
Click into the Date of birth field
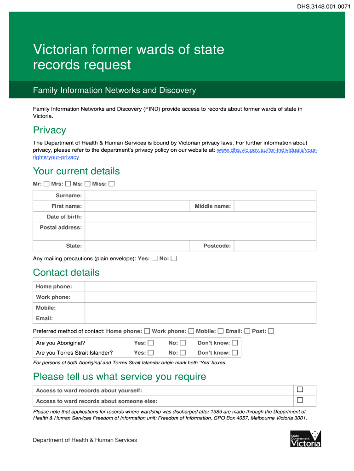(x=200, y=217)
